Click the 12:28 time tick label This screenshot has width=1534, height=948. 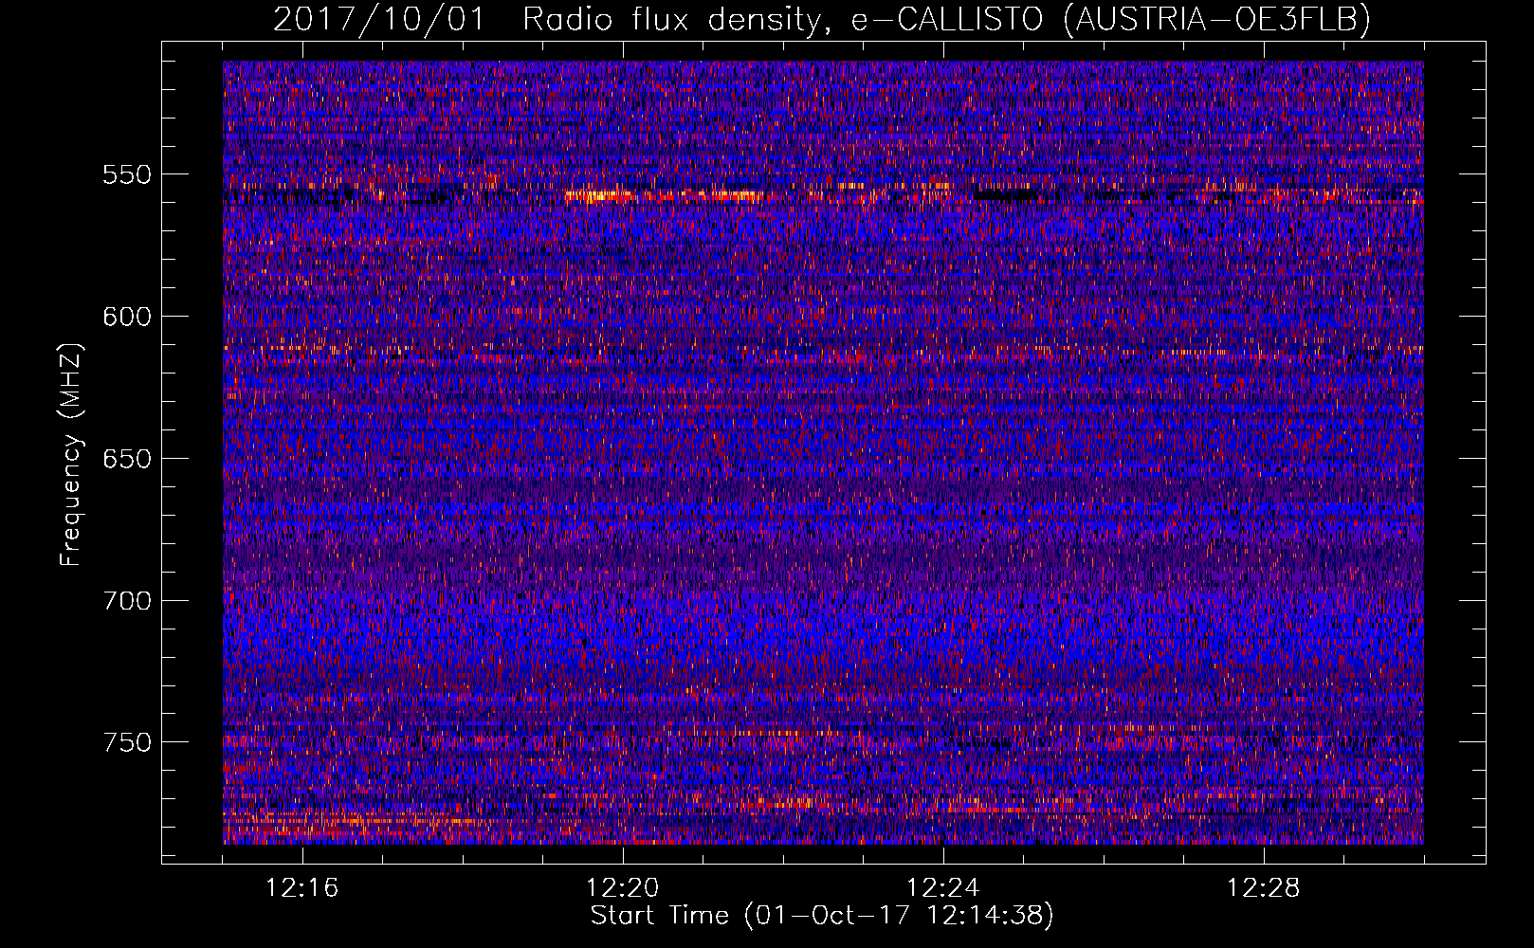[x=1264, y=888]
